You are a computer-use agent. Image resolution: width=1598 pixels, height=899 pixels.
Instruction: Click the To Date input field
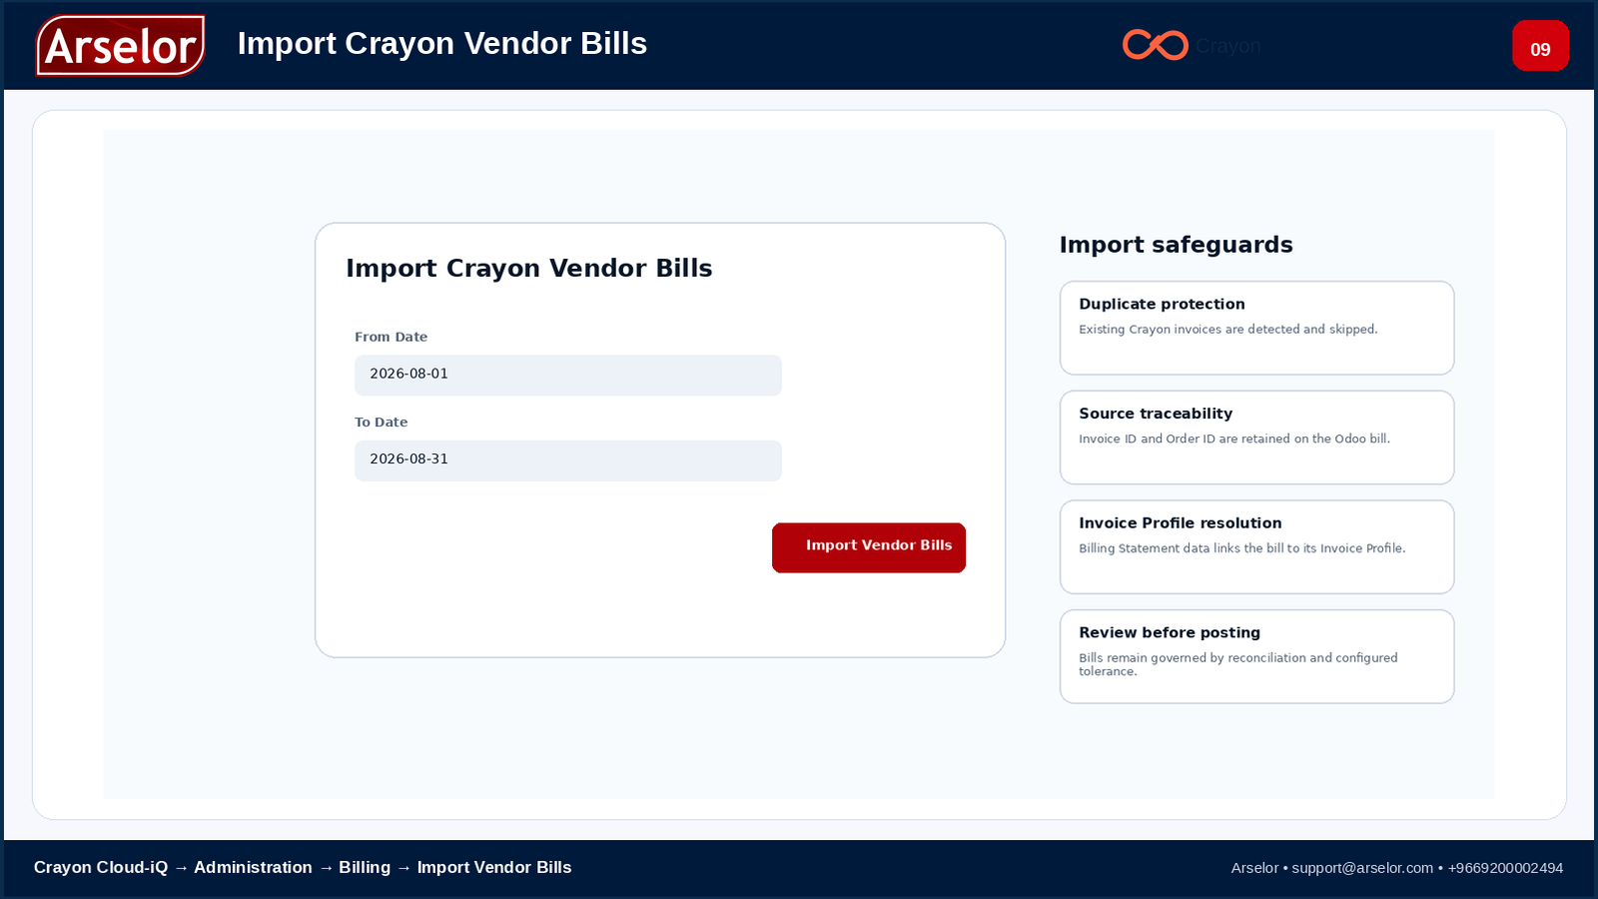(568, 460)
